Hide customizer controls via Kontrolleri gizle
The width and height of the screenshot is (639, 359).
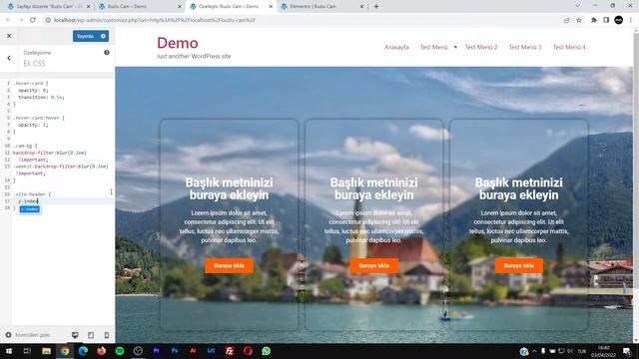[x=28, y=335]
